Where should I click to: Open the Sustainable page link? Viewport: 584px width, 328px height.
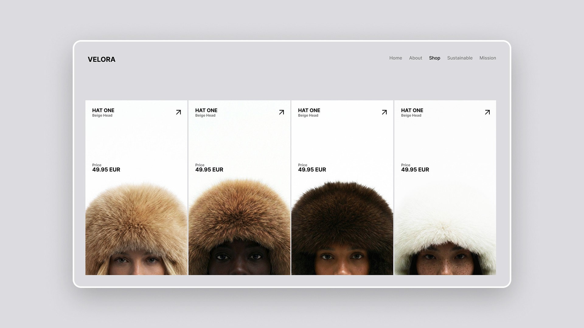coord(460,58)
